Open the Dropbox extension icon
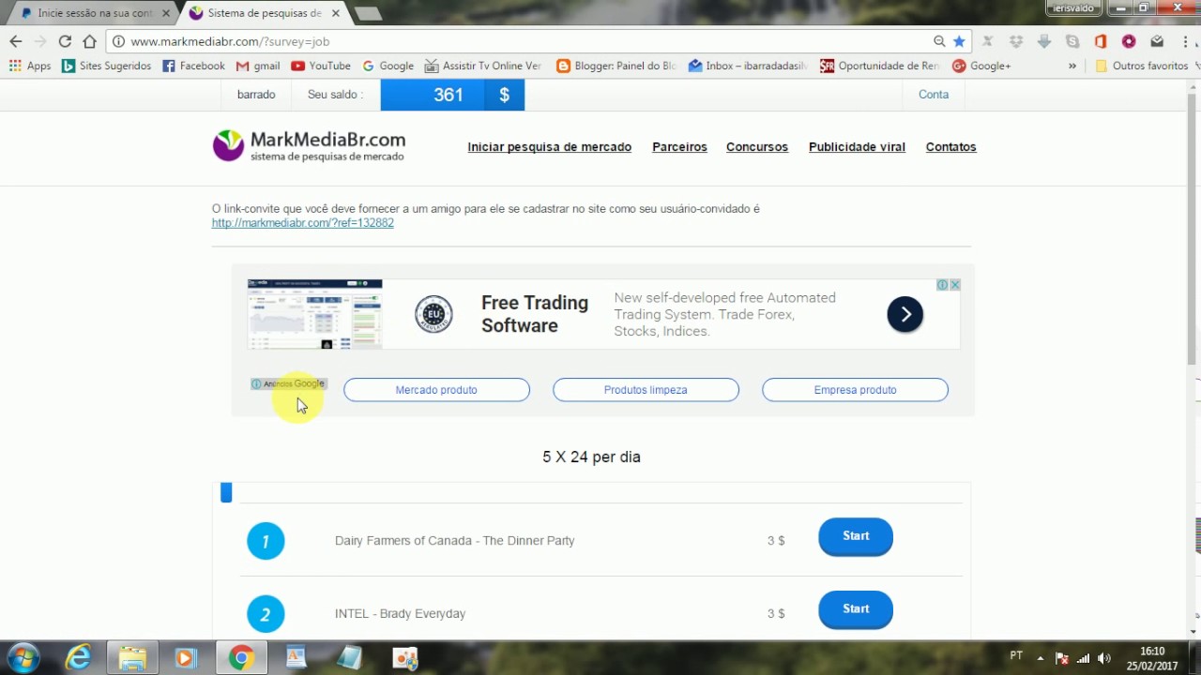Screen dimensions: 1201x675 point(1015,41)
